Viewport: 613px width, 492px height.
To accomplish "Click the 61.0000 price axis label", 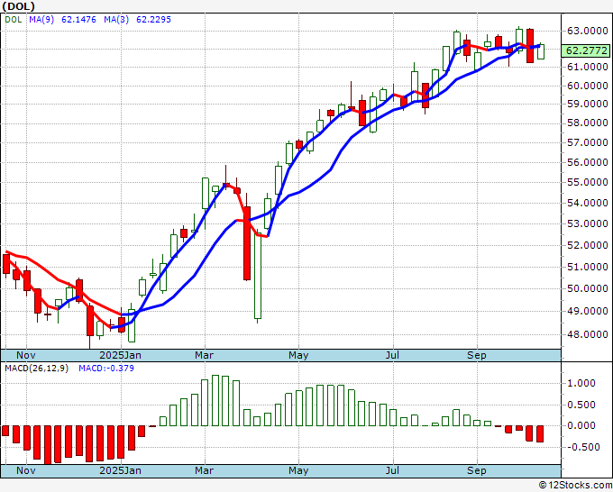I will (587, 68).
